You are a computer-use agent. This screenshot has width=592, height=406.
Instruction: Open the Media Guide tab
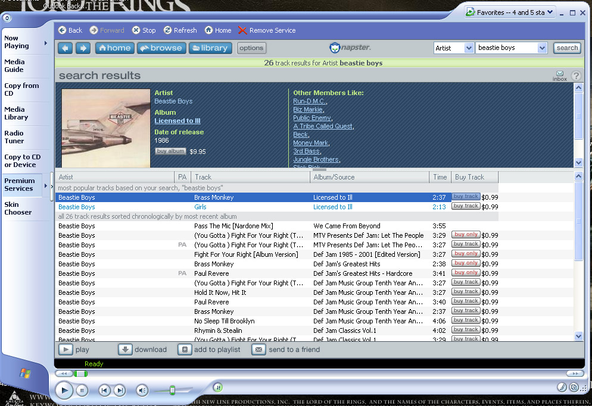coord(14,65)
